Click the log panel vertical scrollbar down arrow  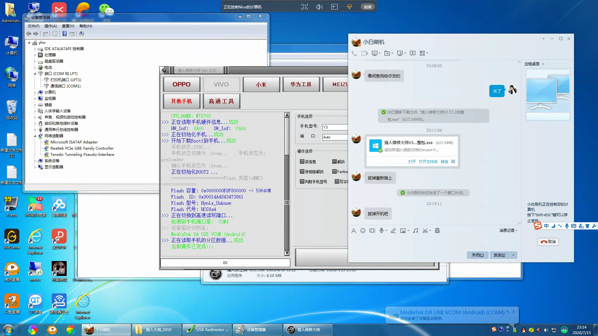(287, 253)
